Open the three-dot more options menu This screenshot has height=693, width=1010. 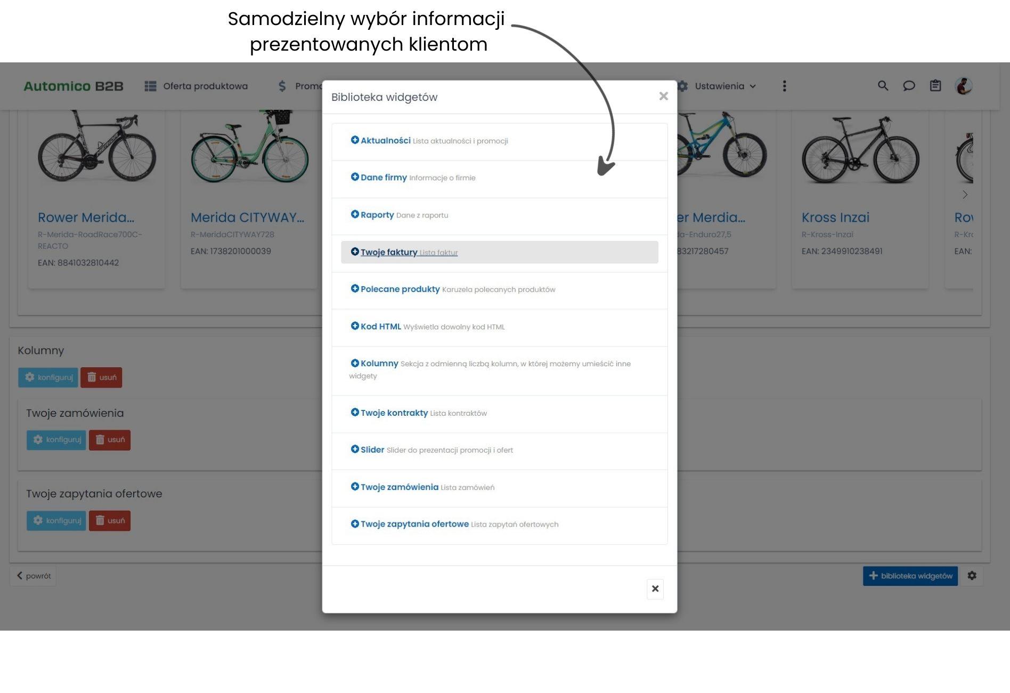coord(784,86)
